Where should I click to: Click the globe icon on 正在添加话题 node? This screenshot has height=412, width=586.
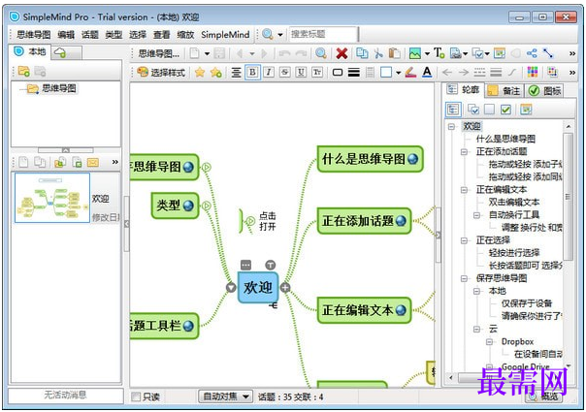[401, 221]
